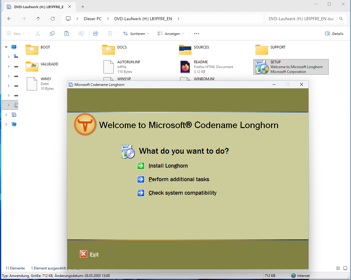Open the Sortieren dropdown menu
Viewport: 351px width, 280px height.
136,33
